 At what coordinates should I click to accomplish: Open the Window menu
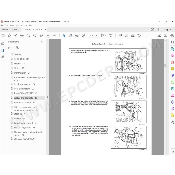[24, 25]
